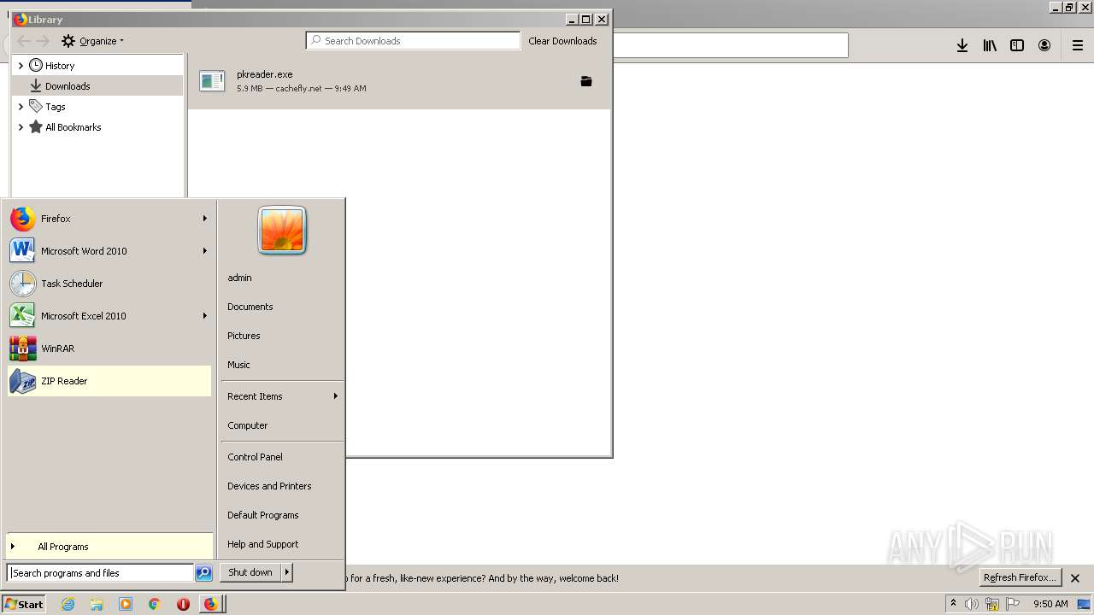1094x615 pixels.
Task: Open Firefox Account toolbar icon
Action: click(1044, 45)
